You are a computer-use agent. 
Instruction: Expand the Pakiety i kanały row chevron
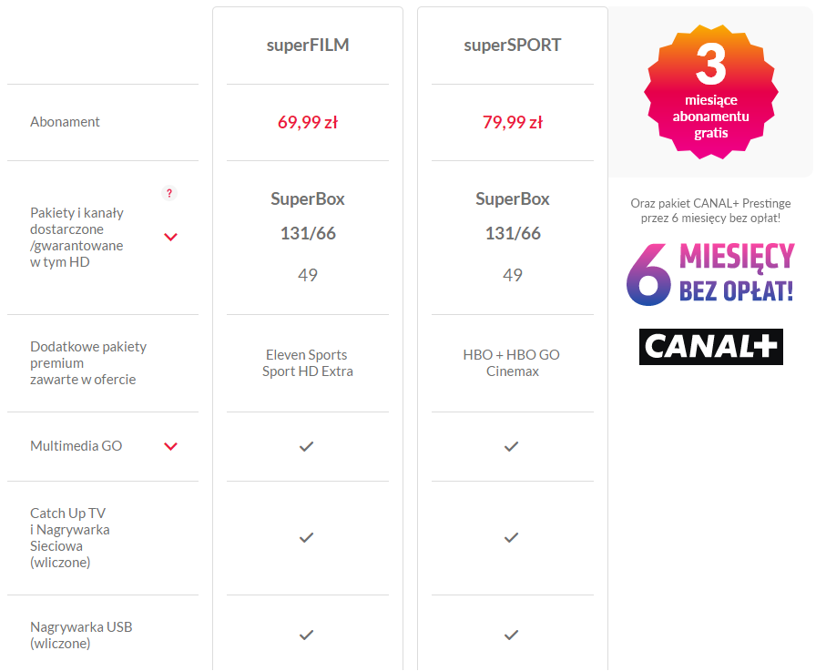(x=170, y=237)
